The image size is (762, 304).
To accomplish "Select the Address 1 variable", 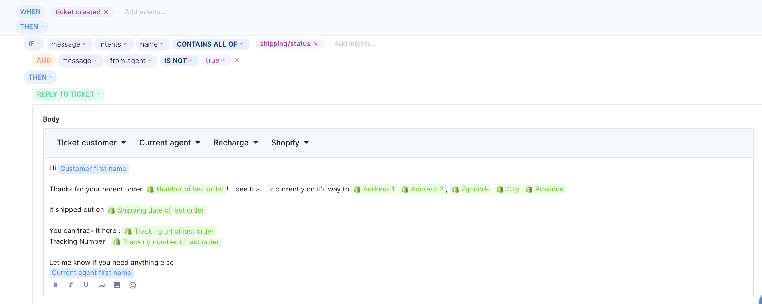I will (374, 189).
